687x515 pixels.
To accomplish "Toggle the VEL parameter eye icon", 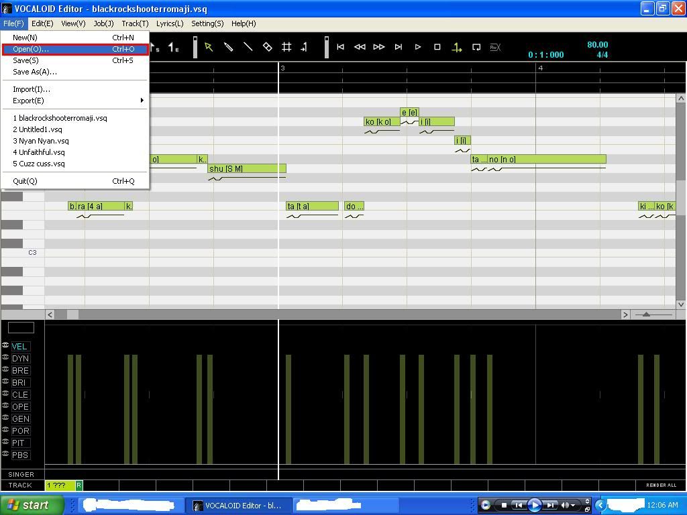I will 5,345.
